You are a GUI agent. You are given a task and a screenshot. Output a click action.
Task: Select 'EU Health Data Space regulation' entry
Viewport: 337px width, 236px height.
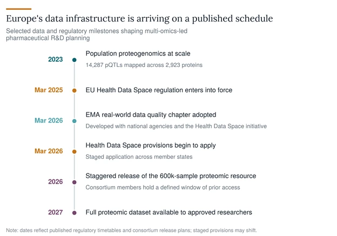[159, 90]
